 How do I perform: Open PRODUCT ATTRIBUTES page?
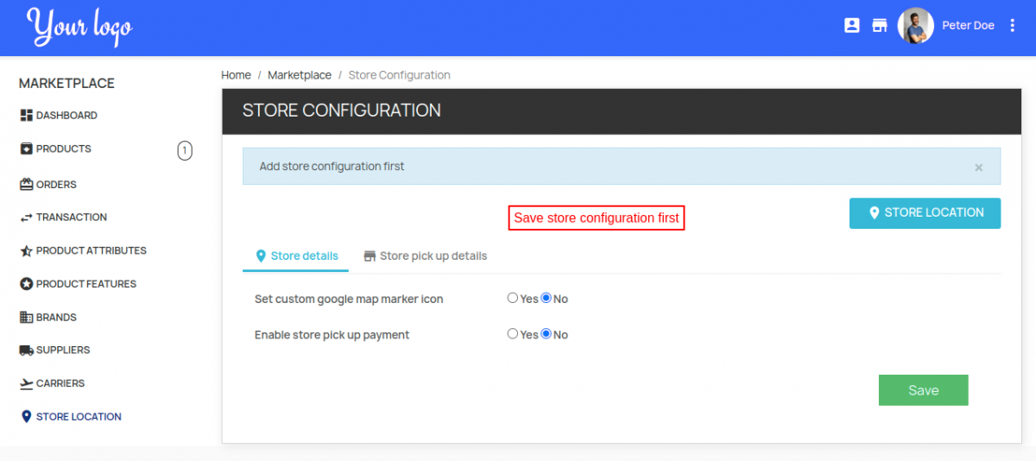coord(92,250)
